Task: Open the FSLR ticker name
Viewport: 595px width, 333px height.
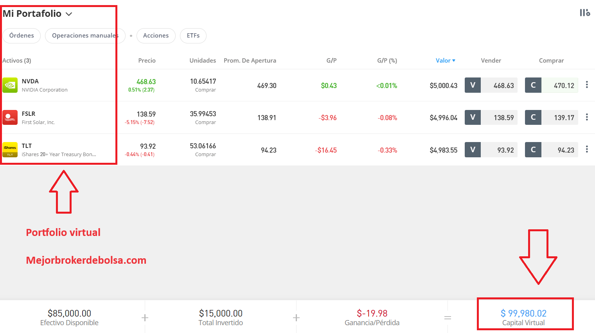Action: pyautogui.click(x=29, y=113)
